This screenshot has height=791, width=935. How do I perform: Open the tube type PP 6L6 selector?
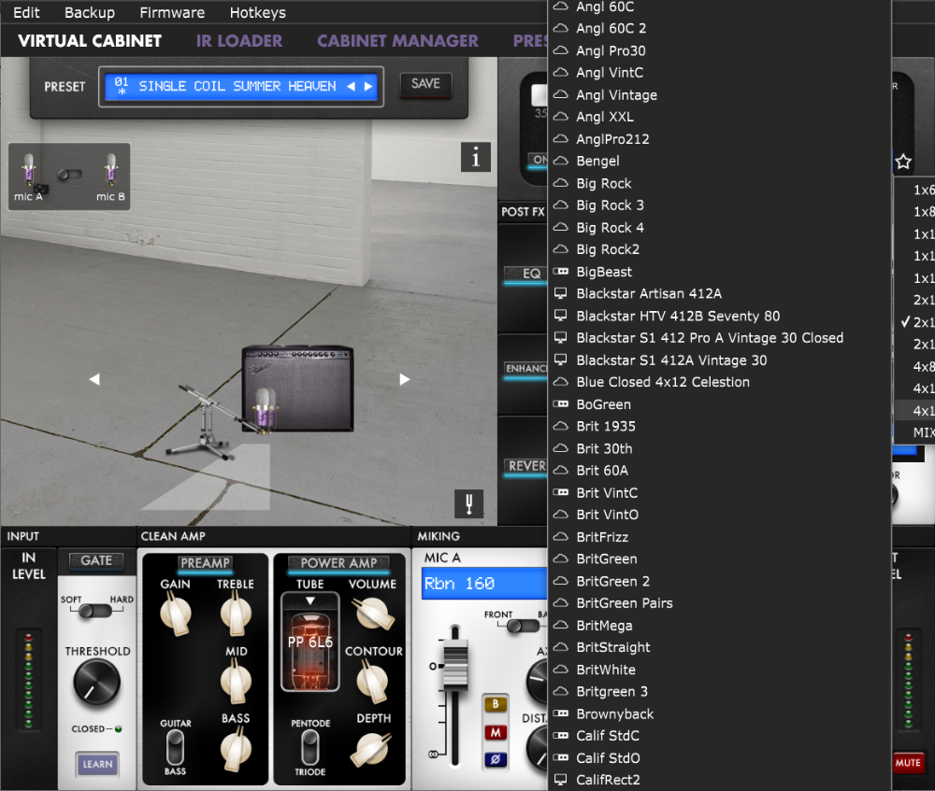point(310,642)
